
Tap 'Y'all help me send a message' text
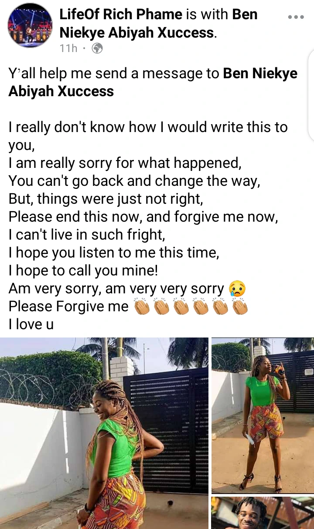(x=114, y=73)
